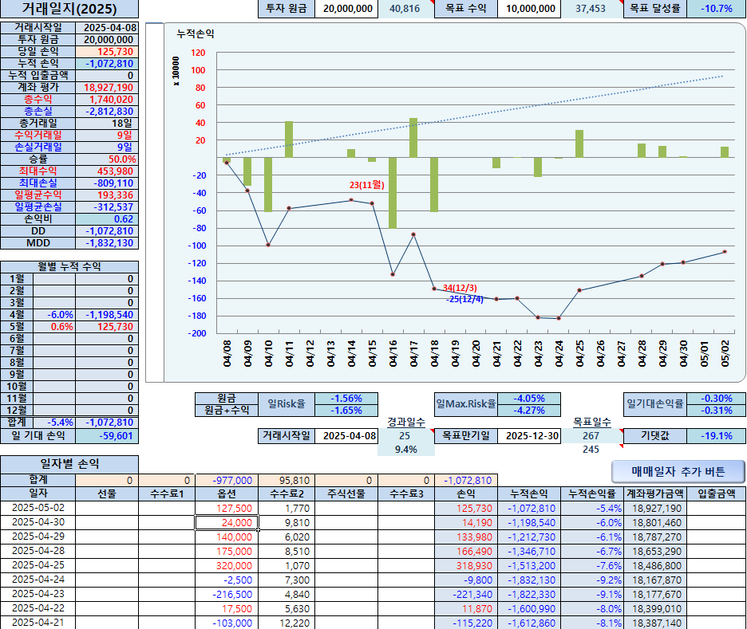Select the 총손실 value -2,812,830

[107, 112]
